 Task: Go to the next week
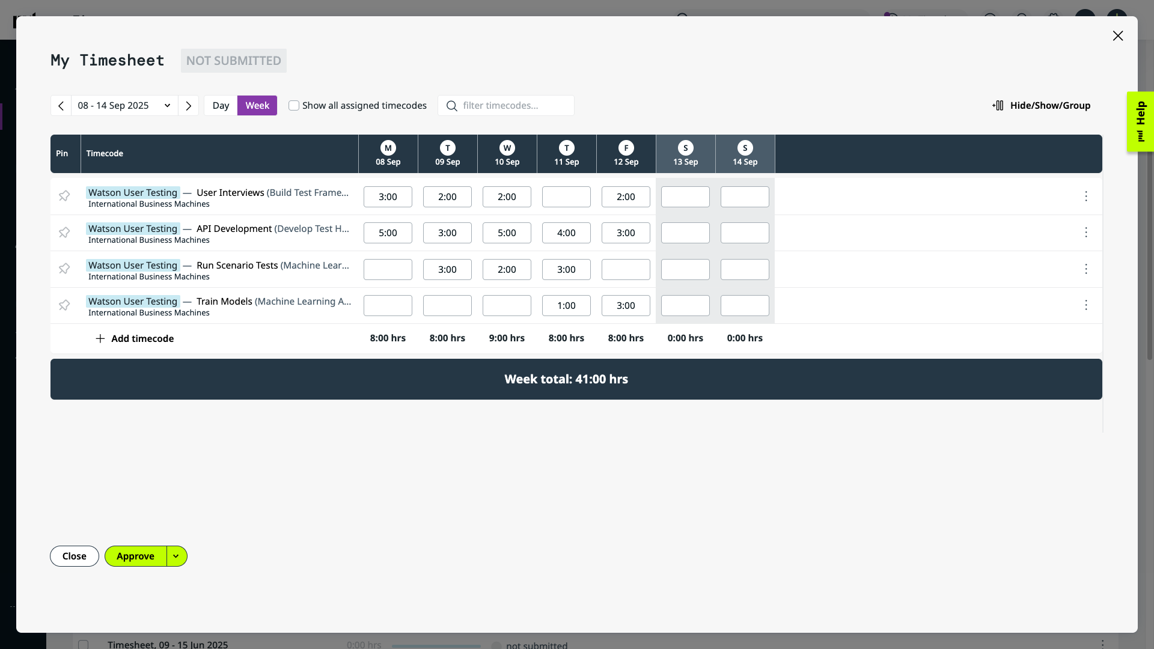click(188, 106)
